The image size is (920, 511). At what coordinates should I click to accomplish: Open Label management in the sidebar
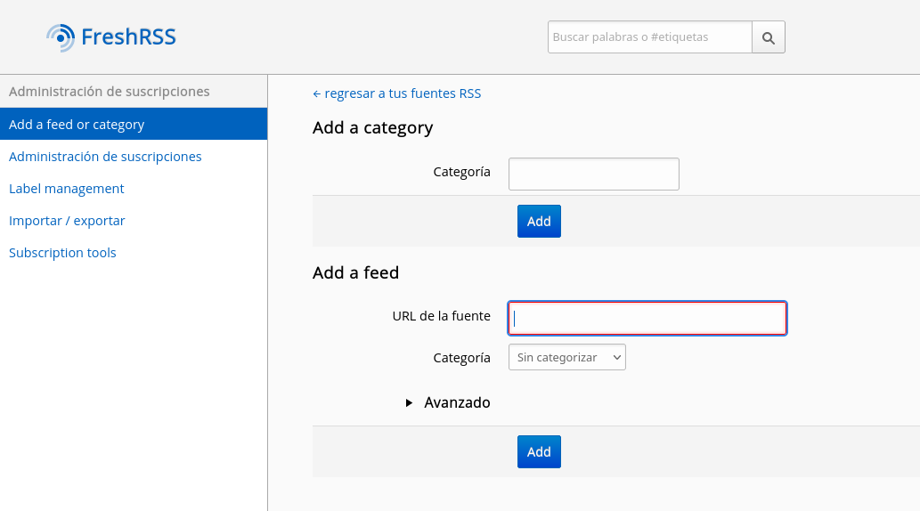click(67, 189)
